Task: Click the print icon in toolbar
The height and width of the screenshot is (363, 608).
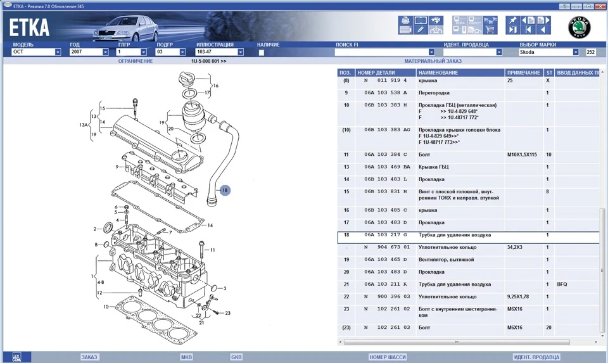Action: pos(405,20)
